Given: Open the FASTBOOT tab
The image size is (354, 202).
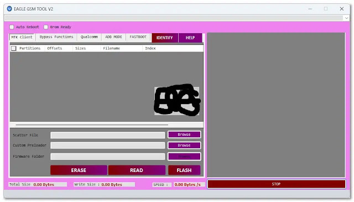Looking at the screenshot, I should pos(138,37).
